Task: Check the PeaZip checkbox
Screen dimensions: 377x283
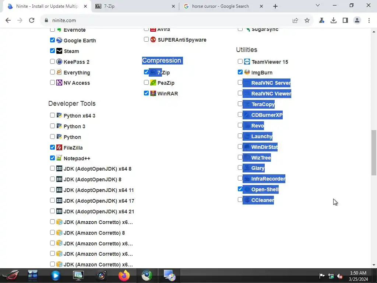Action: [146, 83]
